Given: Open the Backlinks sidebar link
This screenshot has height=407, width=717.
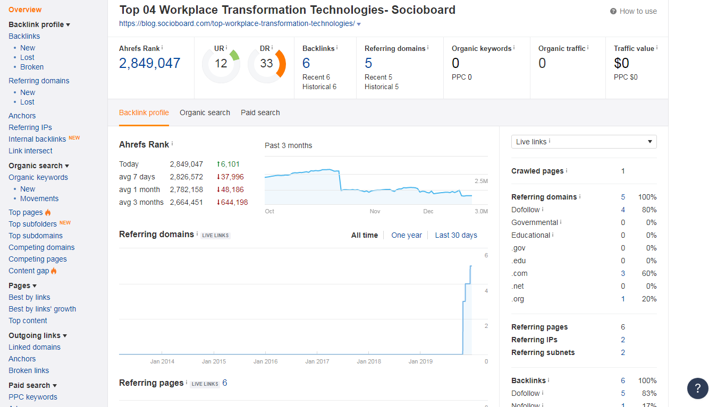Looking at the screenshot, I should 24,36.
